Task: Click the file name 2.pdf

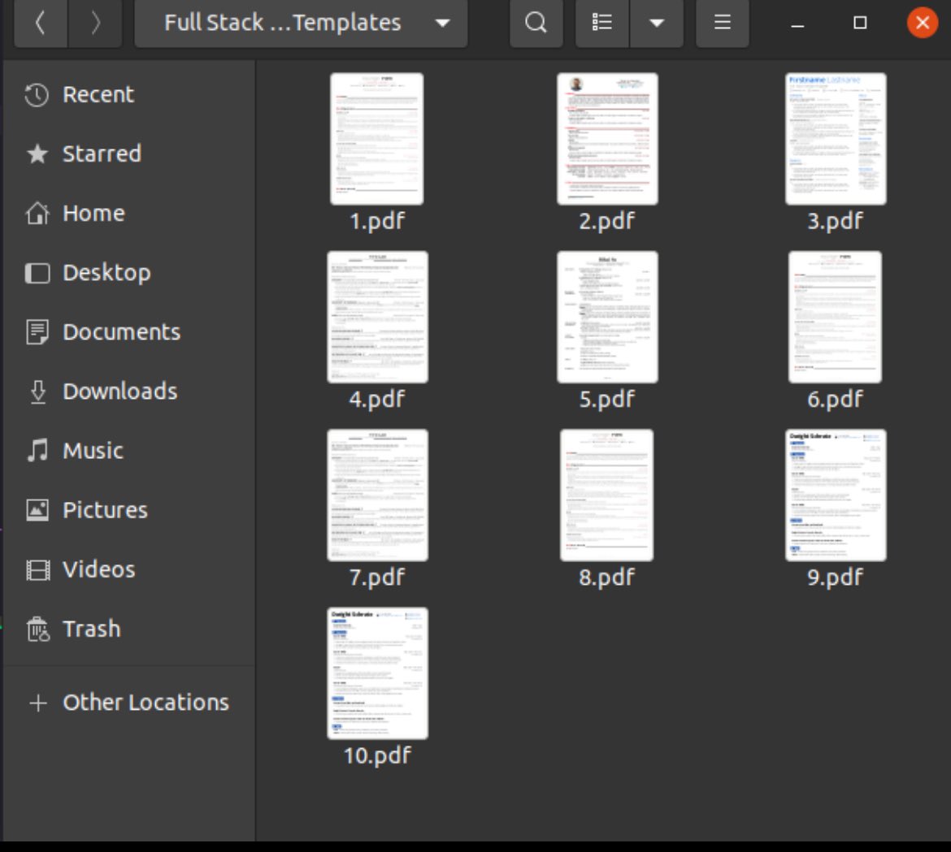Action: tap(606, 221)
